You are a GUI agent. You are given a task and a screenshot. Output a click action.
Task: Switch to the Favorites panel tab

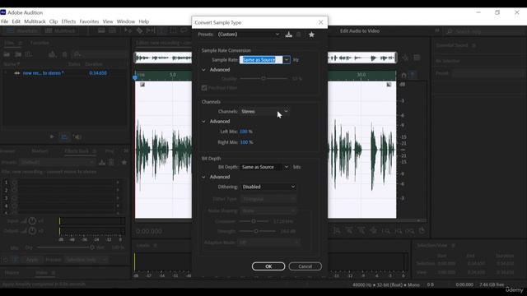40,43
